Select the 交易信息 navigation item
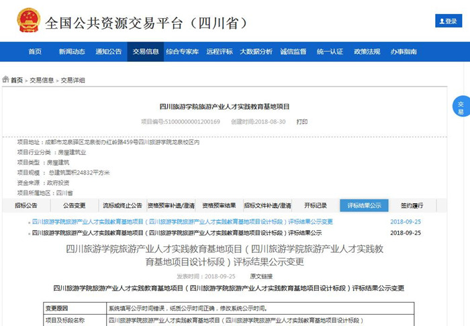 (146, 52)
